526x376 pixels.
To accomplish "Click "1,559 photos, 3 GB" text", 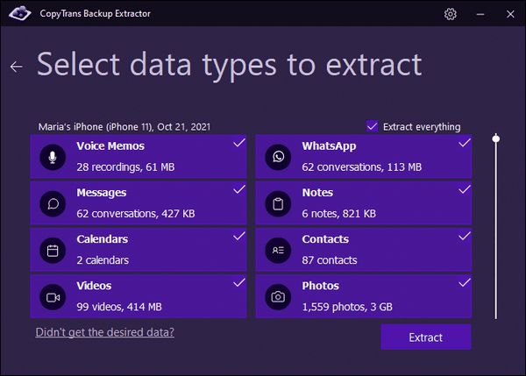I will (x=347, y=307).
